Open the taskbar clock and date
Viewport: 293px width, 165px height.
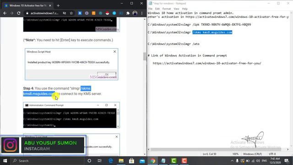(275, 161)
